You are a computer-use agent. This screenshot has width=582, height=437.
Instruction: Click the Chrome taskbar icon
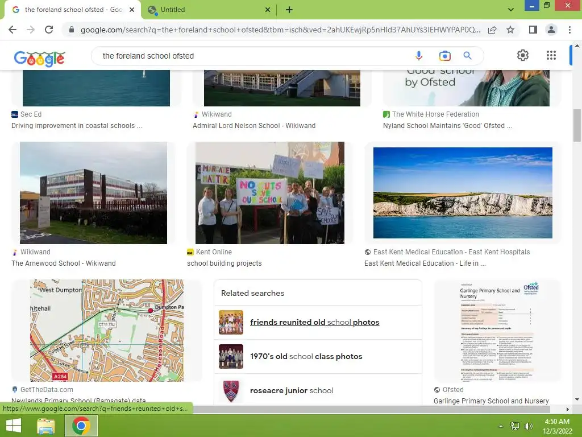(x=81, y=426)
